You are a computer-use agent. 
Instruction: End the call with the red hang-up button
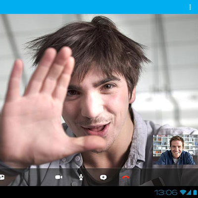tap(126, 177)
